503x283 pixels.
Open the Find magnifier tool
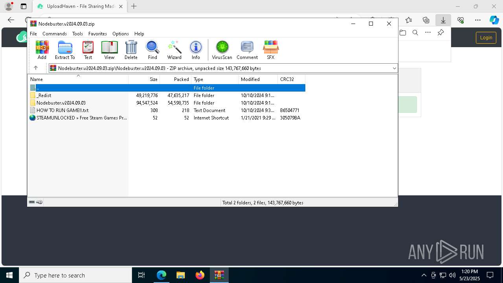152,50
